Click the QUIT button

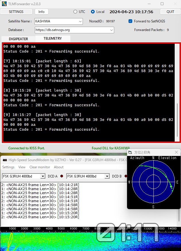pos(170,12)
